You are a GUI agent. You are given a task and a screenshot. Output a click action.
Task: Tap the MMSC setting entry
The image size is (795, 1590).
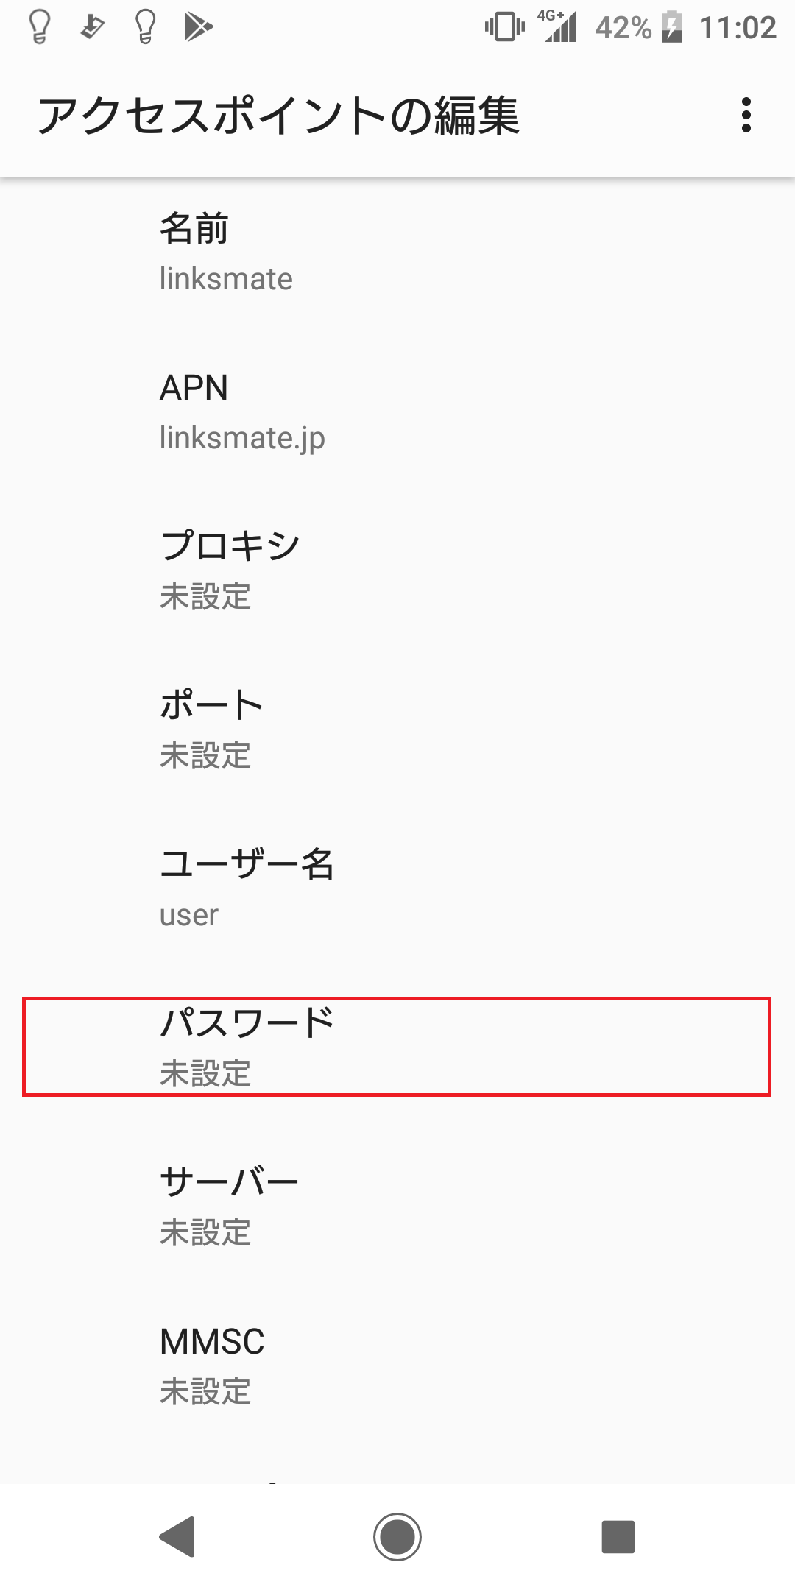(x=397, y=1365)
